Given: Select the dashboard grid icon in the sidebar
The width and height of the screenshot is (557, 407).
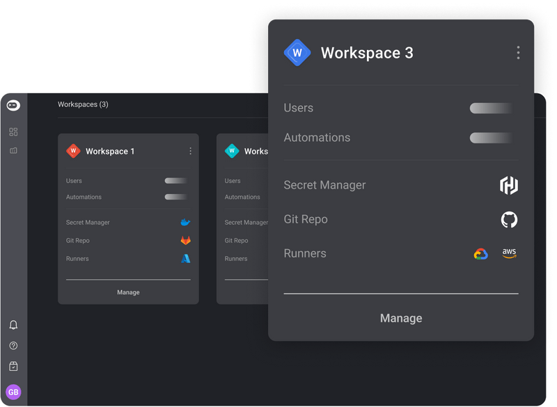Looking at the screenshot, I should [13, 131].
